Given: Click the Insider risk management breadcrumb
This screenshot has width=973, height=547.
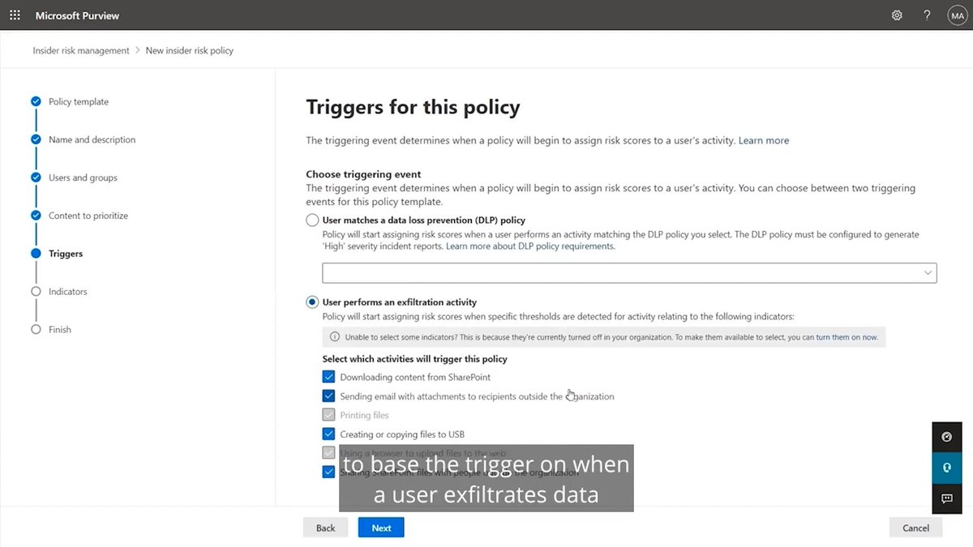Looking at the screenshot, I should [x=80, y=49].
